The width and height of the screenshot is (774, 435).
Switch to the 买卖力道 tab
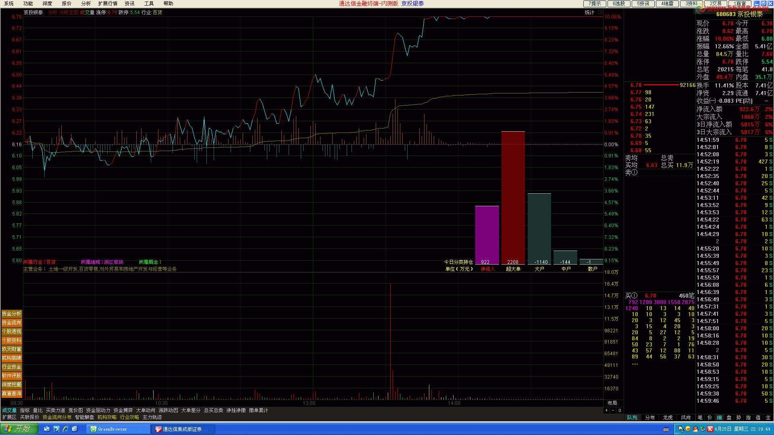[56, 410]
